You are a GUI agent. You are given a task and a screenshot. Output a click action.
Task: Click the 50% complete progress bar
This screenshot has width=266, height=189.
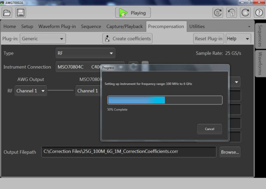coord(165,100)
